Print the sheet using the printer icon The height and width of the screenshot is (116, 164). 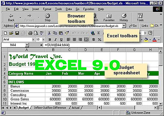(30, 33)
